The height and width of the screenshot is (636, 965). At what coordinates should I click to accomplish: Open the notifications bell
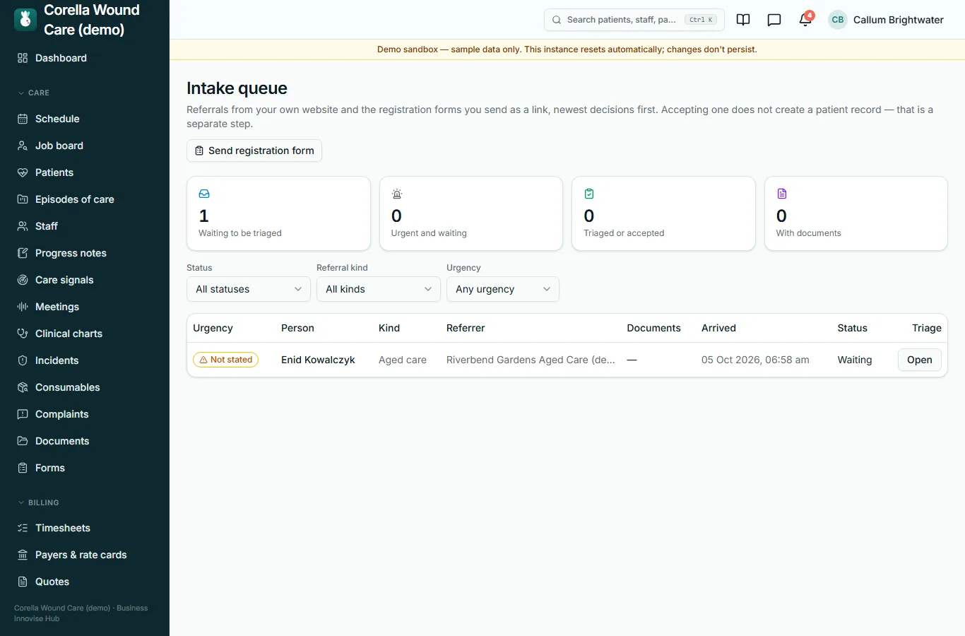[x=805, y=20]
